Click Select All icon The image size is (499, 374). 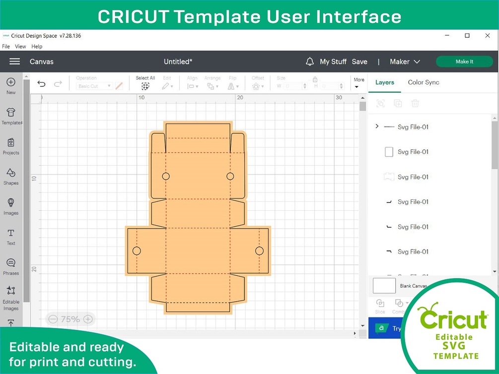pyautogui.click(x=145, y=86)
